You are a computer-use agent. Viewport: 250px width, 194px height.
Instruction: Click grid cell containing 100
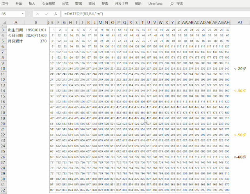[107, 47]
